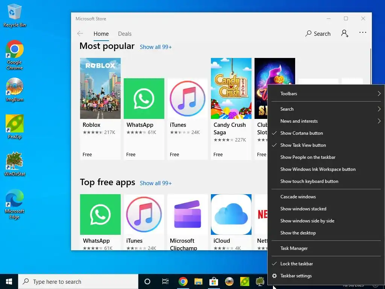Click the Free price under Candy Crush Saga
Screen dimensions: 385x289
point(218,155)
